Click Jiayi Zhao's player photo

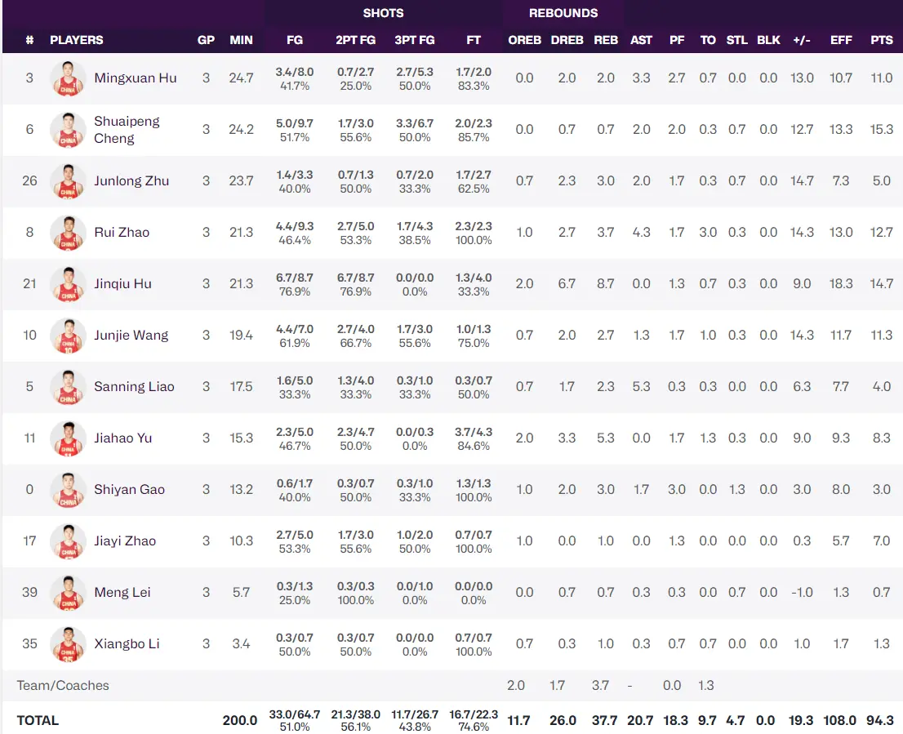(68, 541)
